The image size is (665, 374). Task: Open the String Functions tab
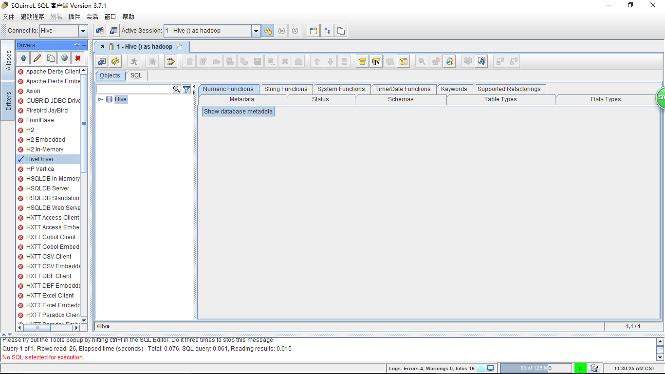click(x=286, y=89)
